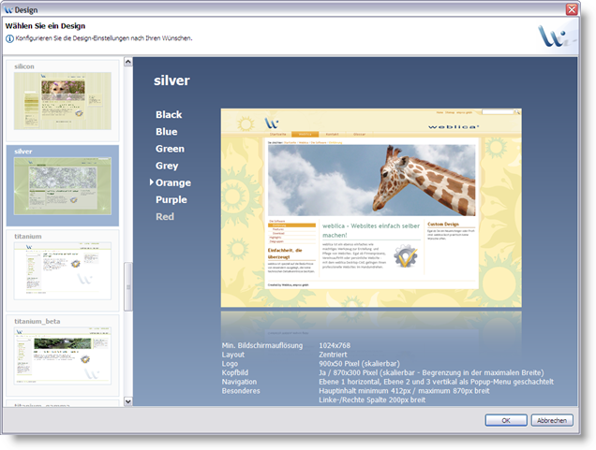Click scroll up arrow in design list
Viewport: 596px width, 450px height.
pyautogui.click(x=128, y=62)
